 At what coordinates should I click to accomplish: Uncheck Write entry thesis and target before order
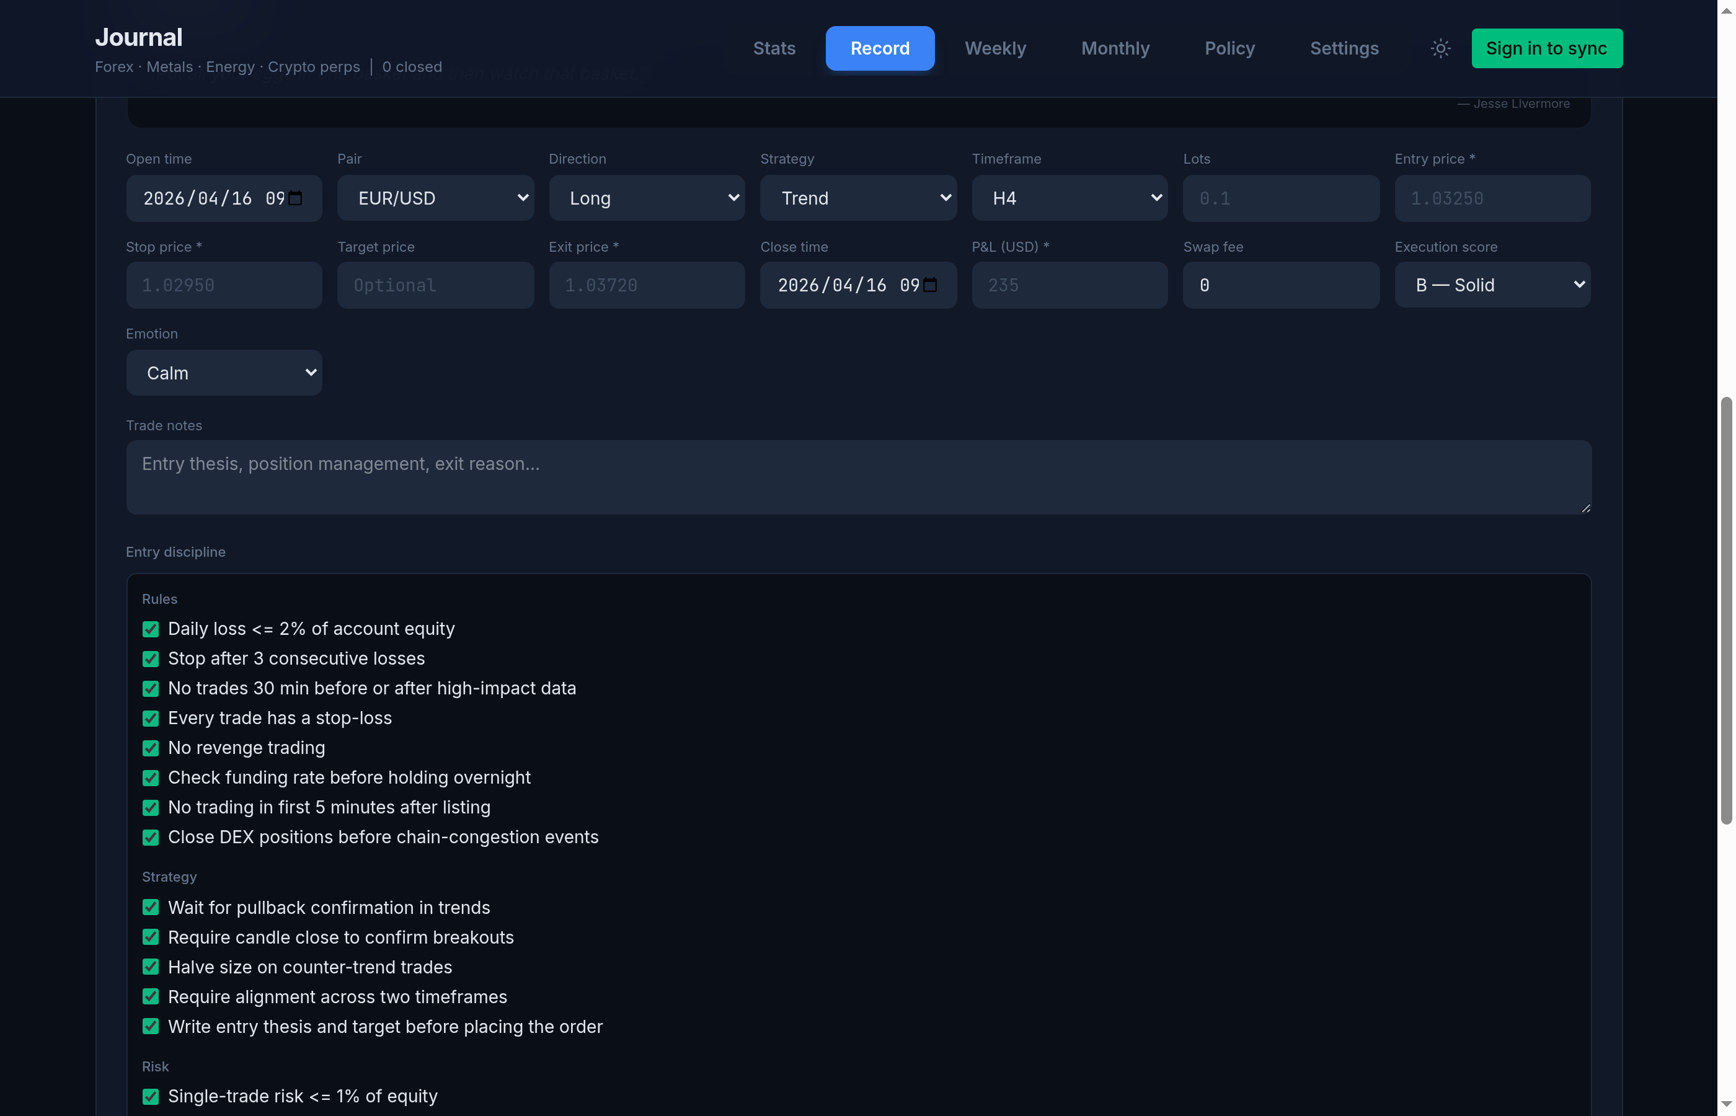pos(150,1025)
